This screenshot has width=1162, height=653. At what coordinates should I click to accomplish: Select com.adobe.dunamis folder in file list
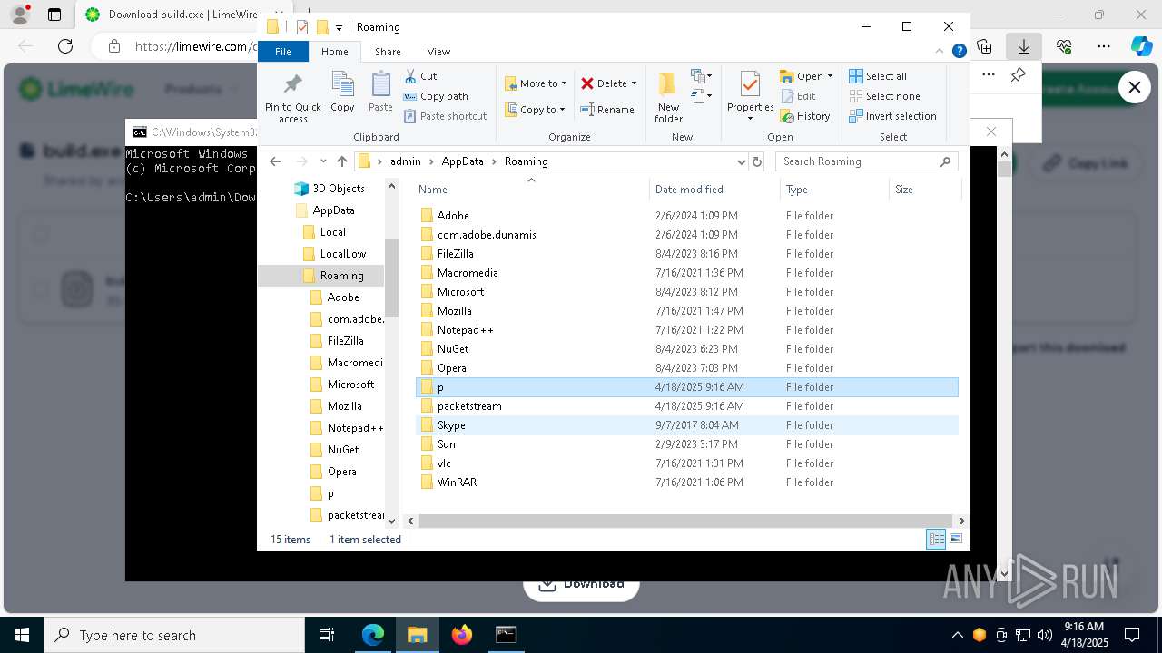pos(687,235)
